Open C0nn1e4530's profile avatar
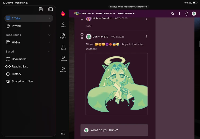This screenshot has height=139, width=200. [x=88, y=37]
